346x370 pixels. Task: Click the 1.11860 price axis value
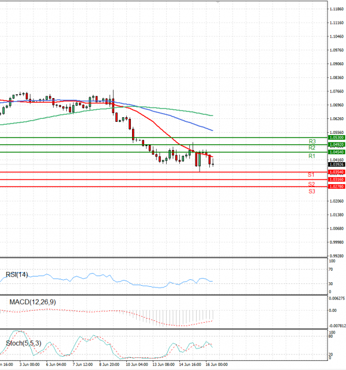click(337, 9)
